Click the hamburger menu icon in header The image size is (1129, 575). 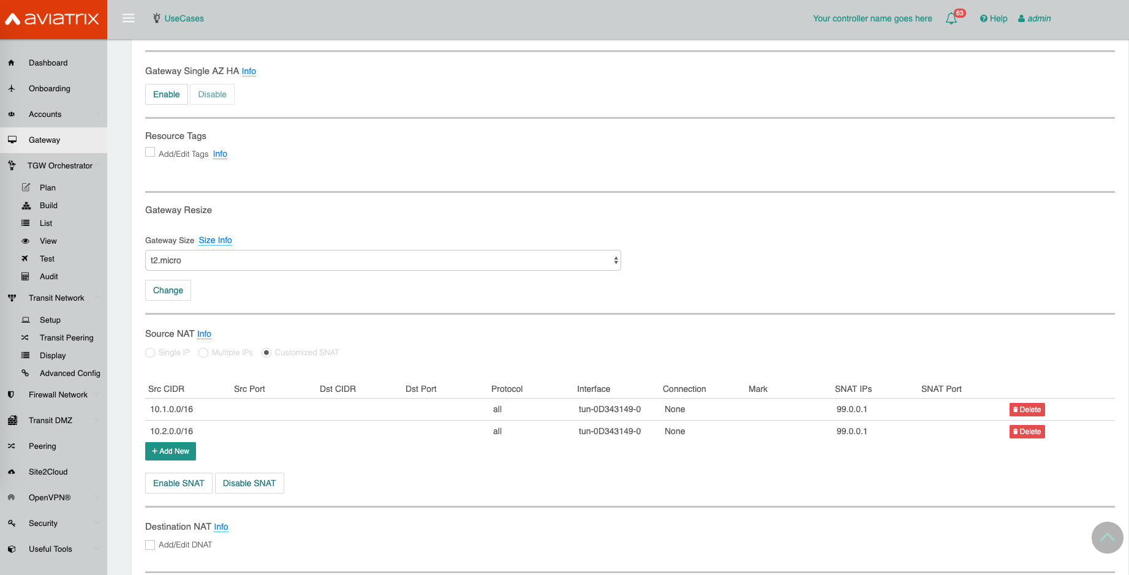[128, 18]
